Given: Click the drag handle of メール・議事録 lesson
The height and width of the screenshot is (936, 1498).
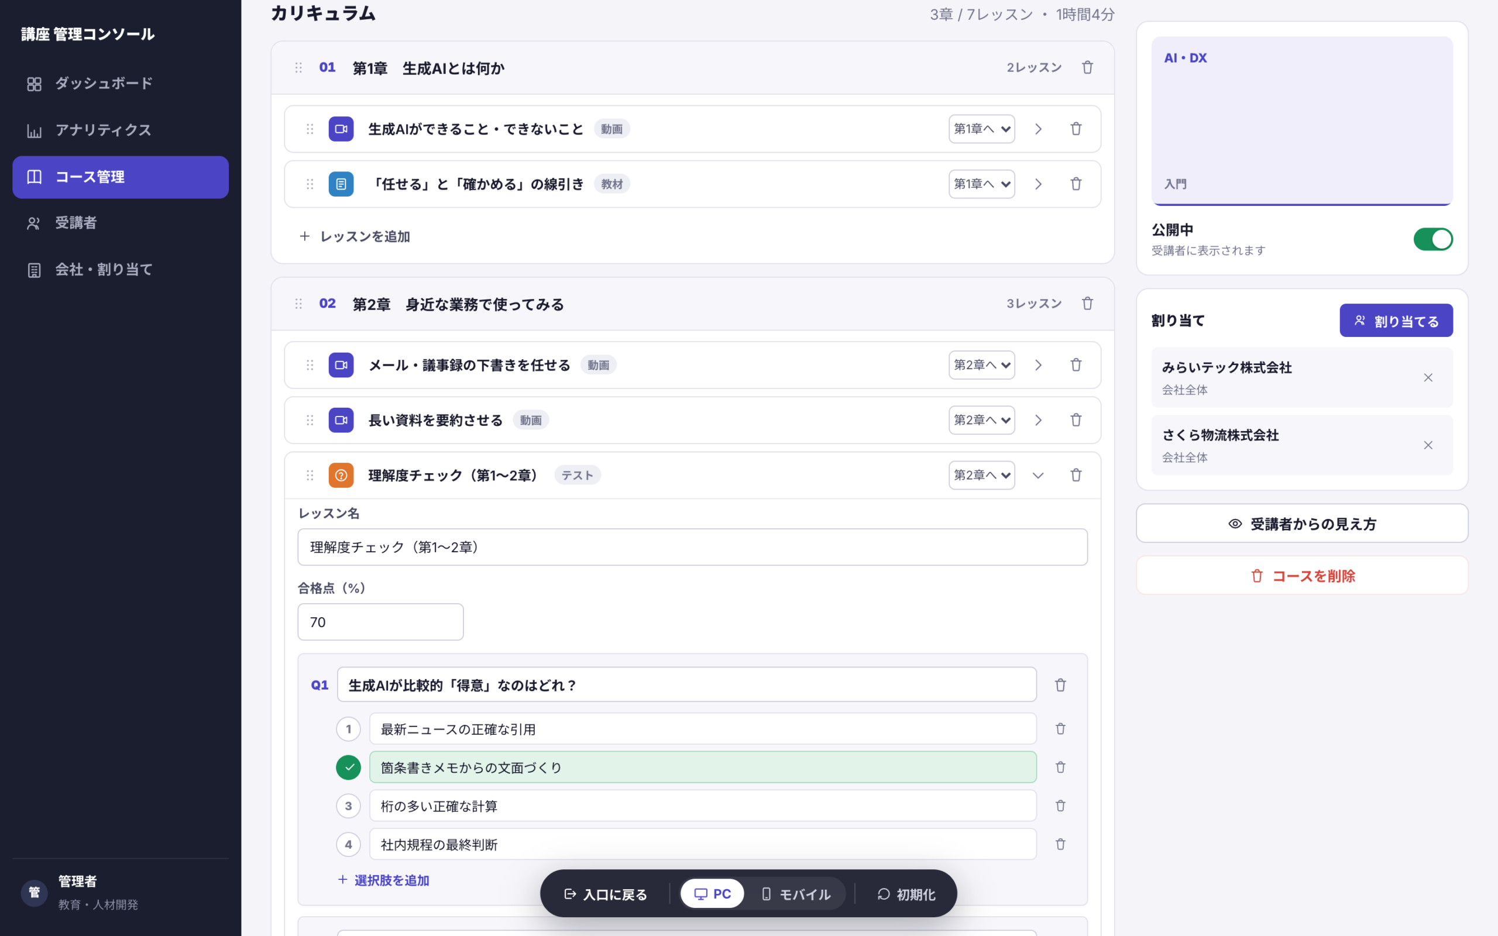Looking at the screenshot, I should point(310,364).
